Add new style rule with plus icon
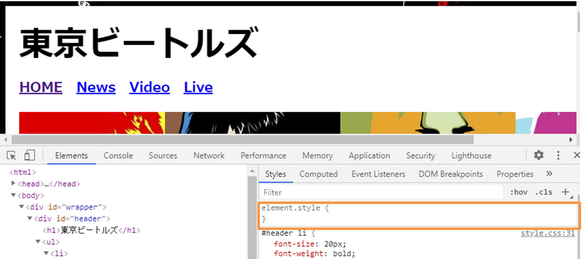 click(566, 192)
